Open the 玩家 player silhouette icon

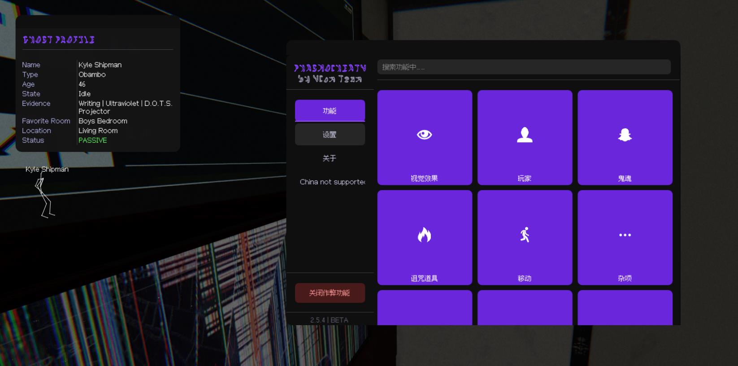point(525,135)
